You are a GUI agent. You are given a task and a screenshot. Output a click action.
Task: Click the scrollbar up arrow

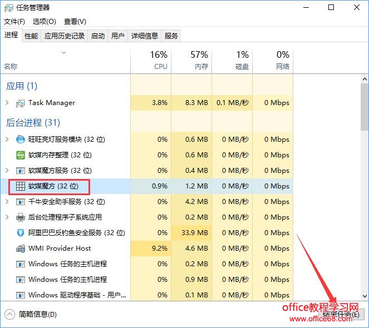365,79
